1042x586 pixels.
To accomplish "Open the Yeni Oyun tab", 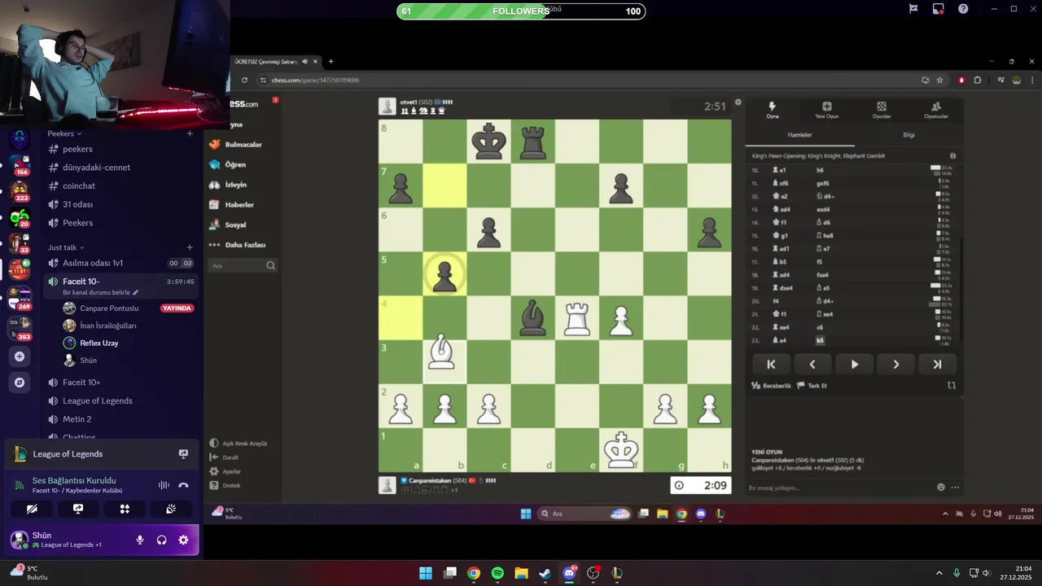I will pyautogui.click(x=826, y=110).
